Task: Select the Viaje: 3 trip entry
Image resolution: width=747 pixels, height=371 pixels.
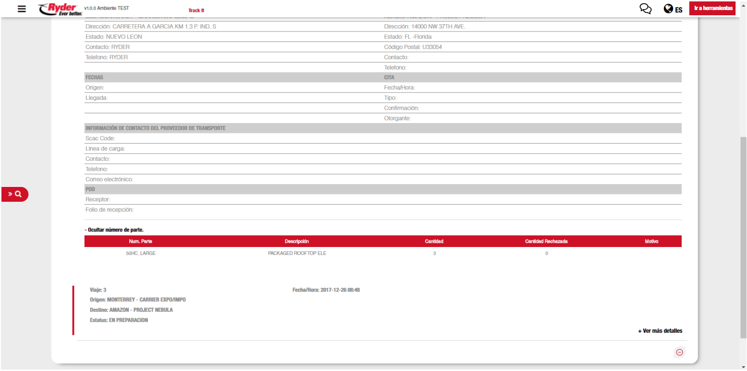Action: point(98,290)
